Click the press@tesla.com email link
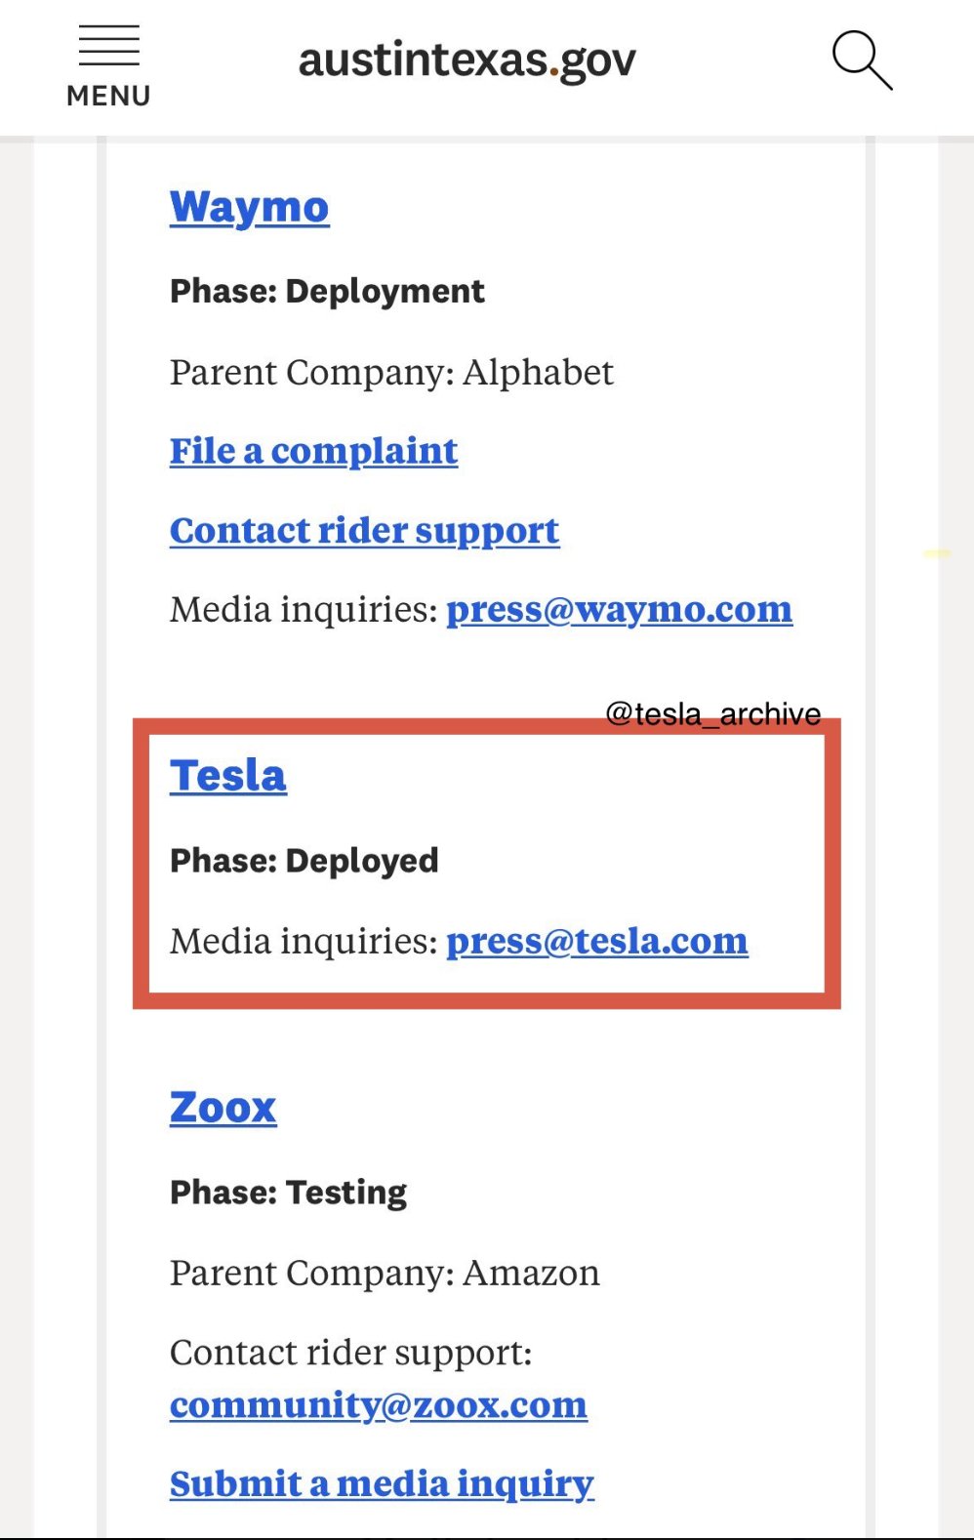This screenshot has height=1540, width=974. 597,941
